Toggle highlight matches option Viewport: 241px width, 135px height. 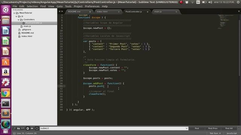pos(37,128)
